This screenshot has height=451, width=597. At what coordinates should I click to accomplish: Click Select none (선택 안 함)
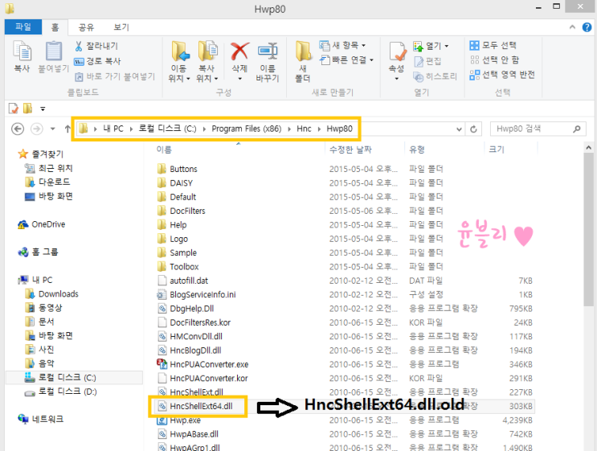click(494, 59)
